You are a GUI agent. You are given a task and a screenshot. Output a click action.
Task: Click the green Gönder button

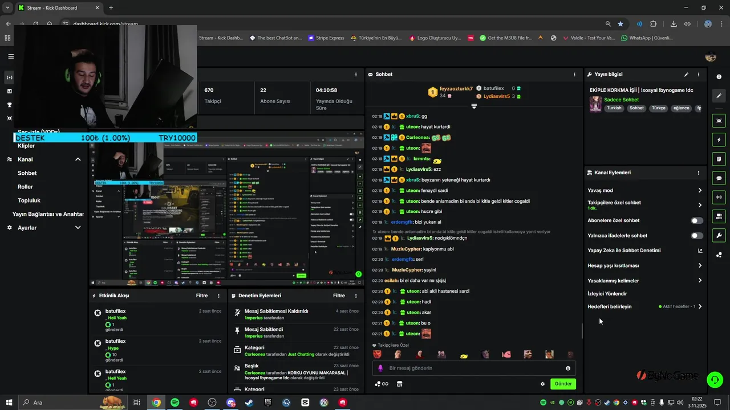click(x=563, y=384)
